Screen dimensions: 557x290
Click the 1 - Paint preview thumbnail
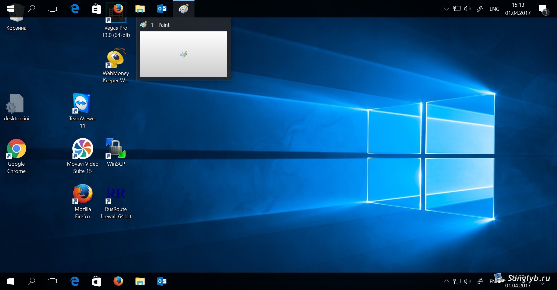pyautogui.click(x=184, y=54)
